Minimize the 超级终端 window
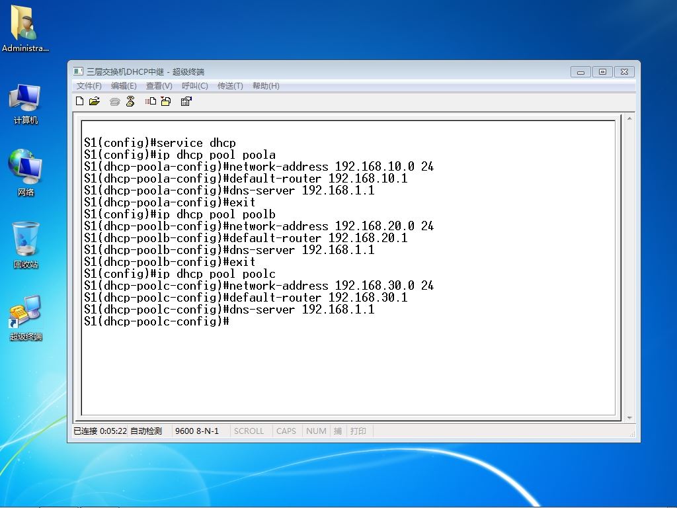677x508 pixels. tap(580, 71)
